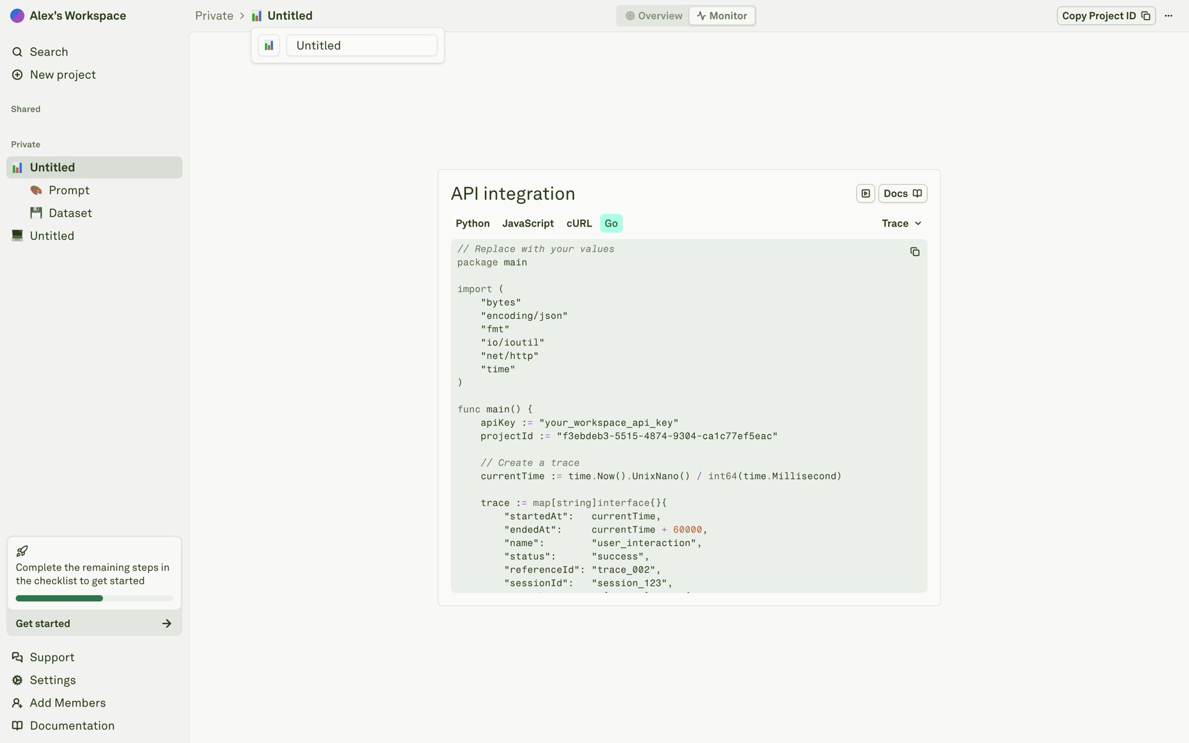Click the breadcrumb chevron after Private
The width and height of the screenshot is (1189, 743).
(242, 16)
